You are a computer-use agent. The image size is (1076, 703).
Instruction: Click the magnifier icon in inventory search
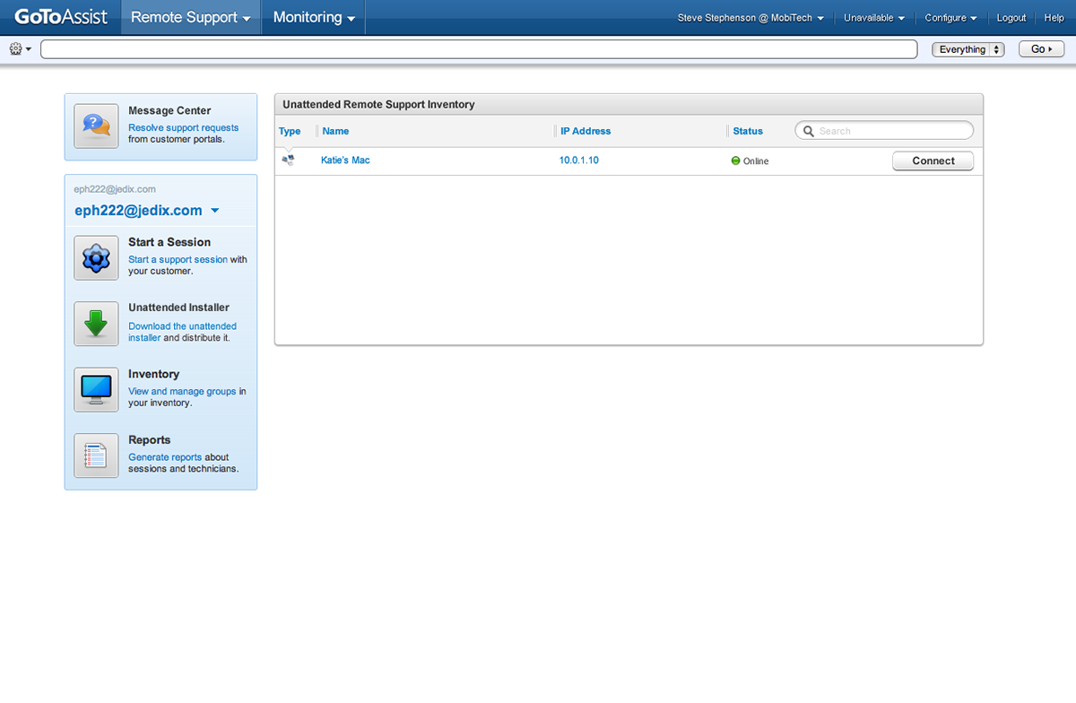(x=808, y=131)
